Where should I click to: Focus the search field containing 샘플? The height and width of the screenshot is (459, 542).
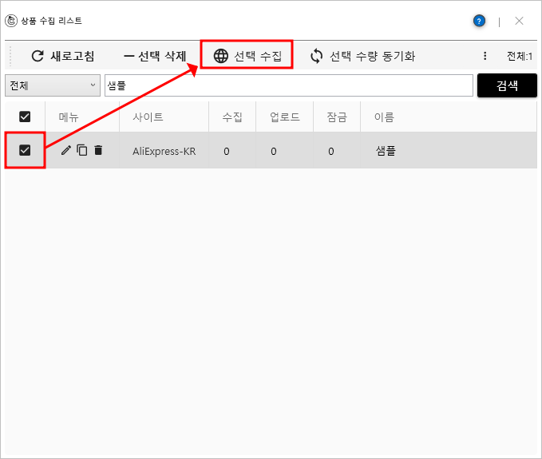pos(289,85)
